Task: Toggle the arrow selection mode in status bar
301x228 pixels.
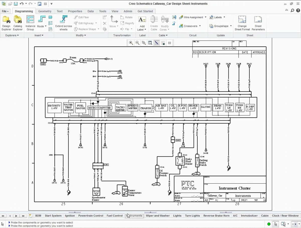Action: [276, 224]
